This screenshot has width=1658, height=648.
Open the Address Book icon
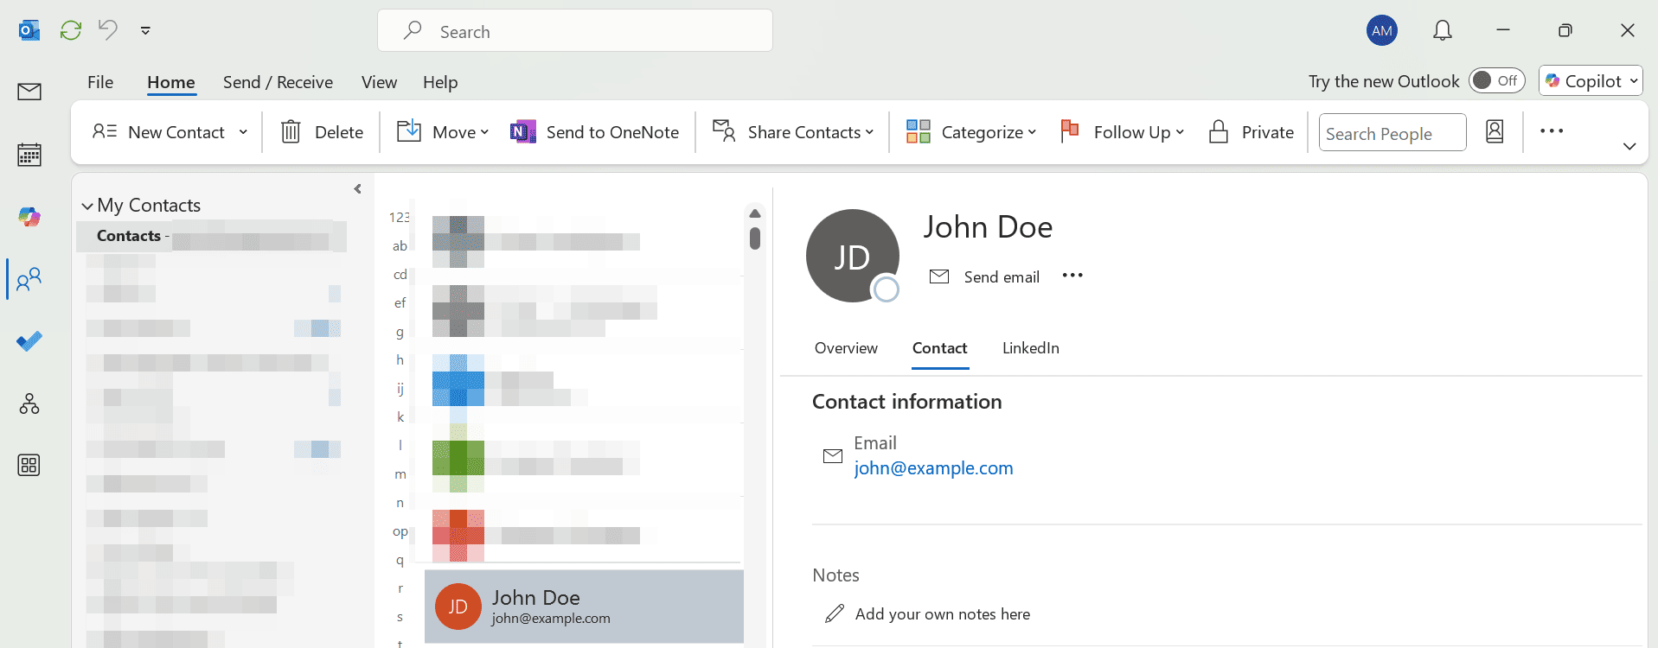(x=1495, y=131)
